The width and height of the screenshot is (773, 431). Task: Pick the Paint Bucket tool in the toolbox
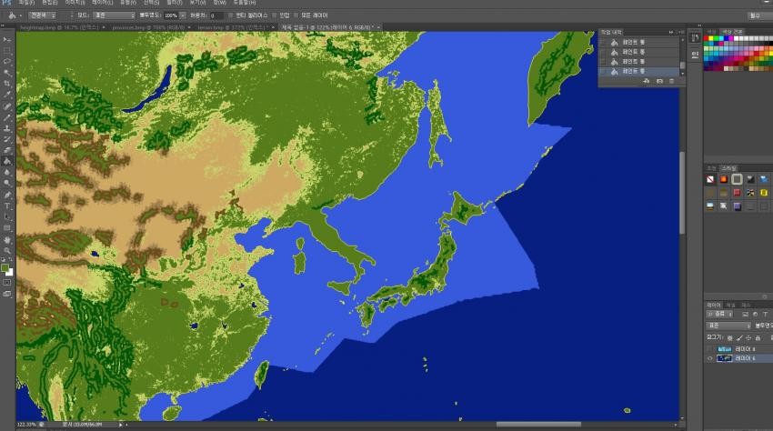tap(7, 161)
